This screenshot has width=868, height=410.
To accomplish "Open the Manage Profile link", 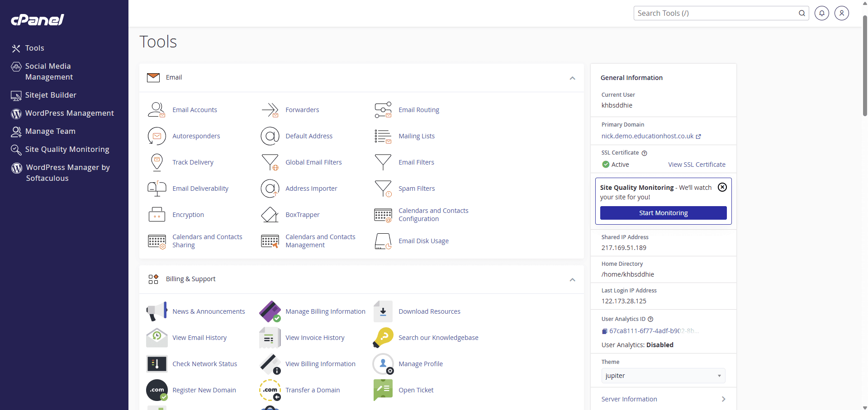I will click(x=421, y=364).
